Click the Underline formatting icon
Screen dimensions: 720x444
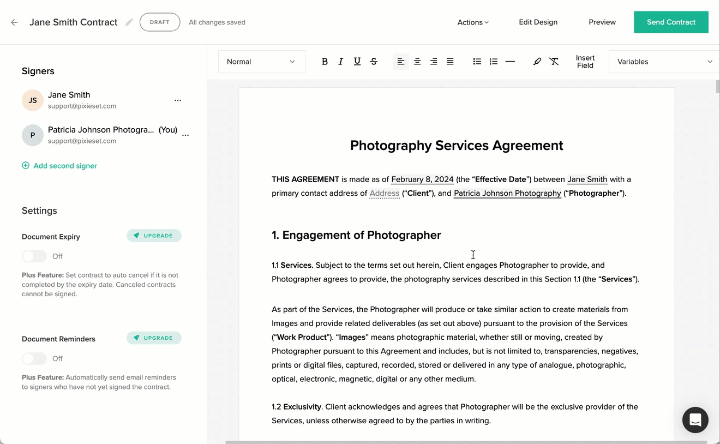[x=357, y=61]
